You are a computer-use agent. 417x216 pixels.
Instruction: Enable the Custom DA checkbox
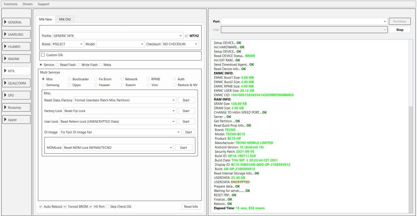[x=43, y=55]
